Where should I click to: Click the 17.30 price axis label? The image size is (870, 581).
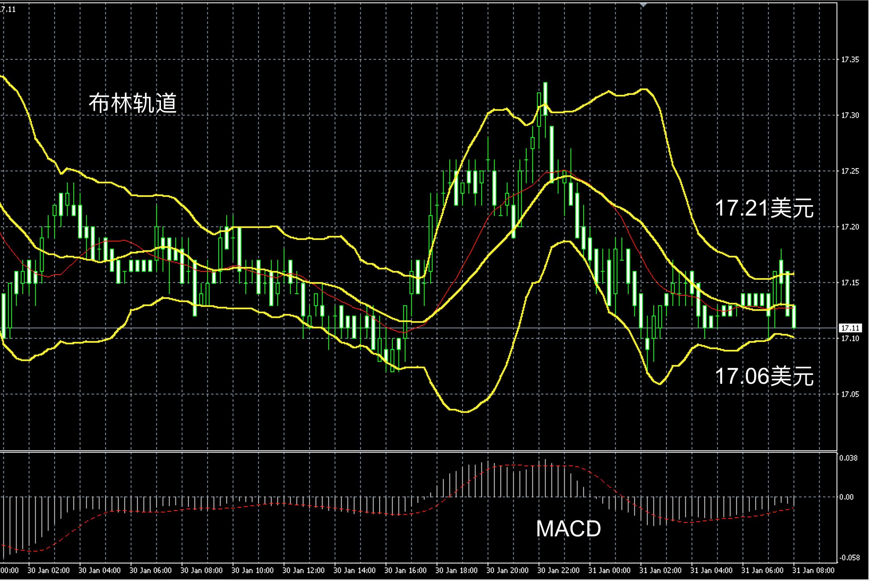pyautogui.click(x=850, y=116)
